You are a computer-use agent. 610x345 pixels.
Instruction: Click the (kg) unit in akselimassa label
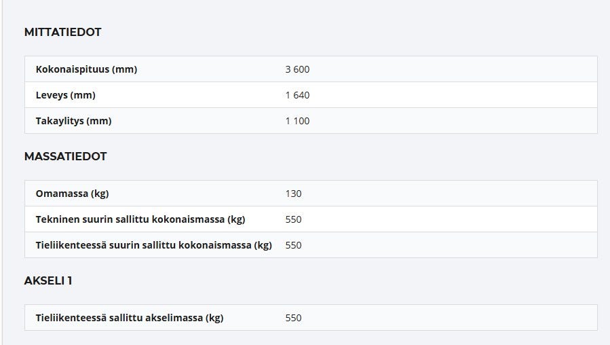click(x=214, y=318)
